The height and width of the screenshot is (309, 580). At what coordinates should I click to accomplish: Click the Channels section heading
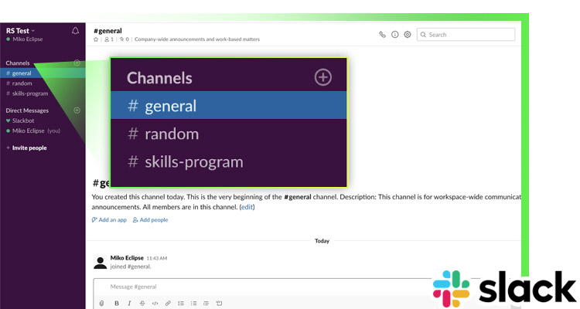tap(17, 63)
